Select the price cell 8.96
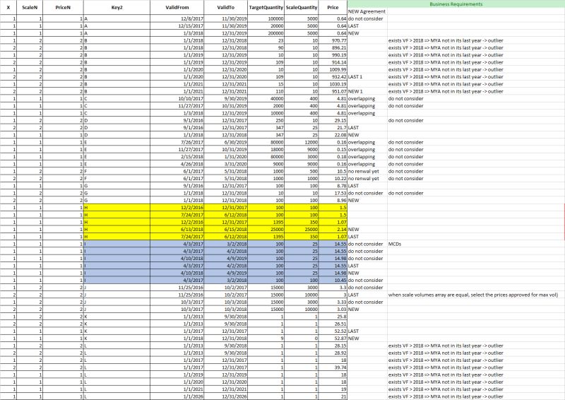Viewport: 565px width, 400px height. (333, 200)
